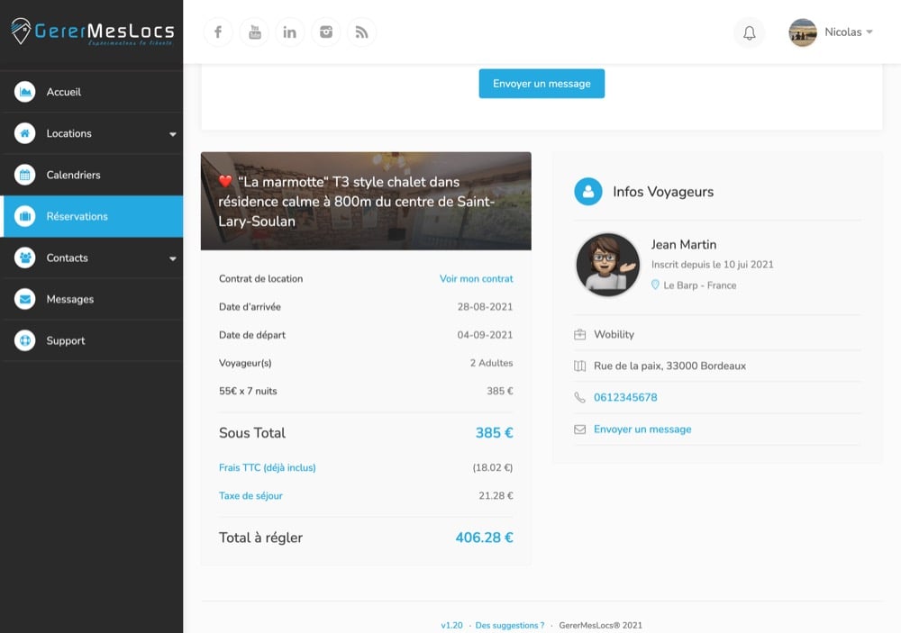Open Messages in the sidebar
This screenshot has height=633, width=901.
pyautogui.click(x=69, y=299)
